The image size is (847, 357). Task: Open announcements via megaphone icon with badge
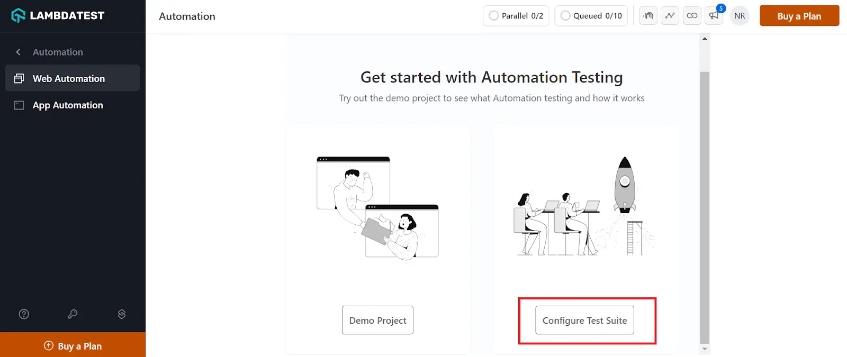(x=713, y=16)
